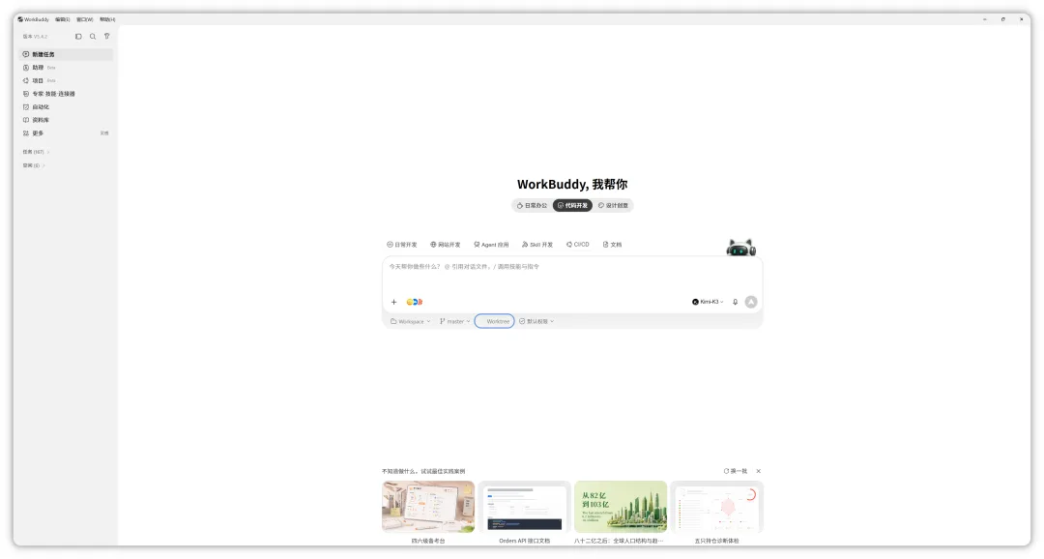Viewport: 1044px width, 559px height.
Task: Open 专家·技能·连接器 in the sidebar
Action: pos(66,94)
